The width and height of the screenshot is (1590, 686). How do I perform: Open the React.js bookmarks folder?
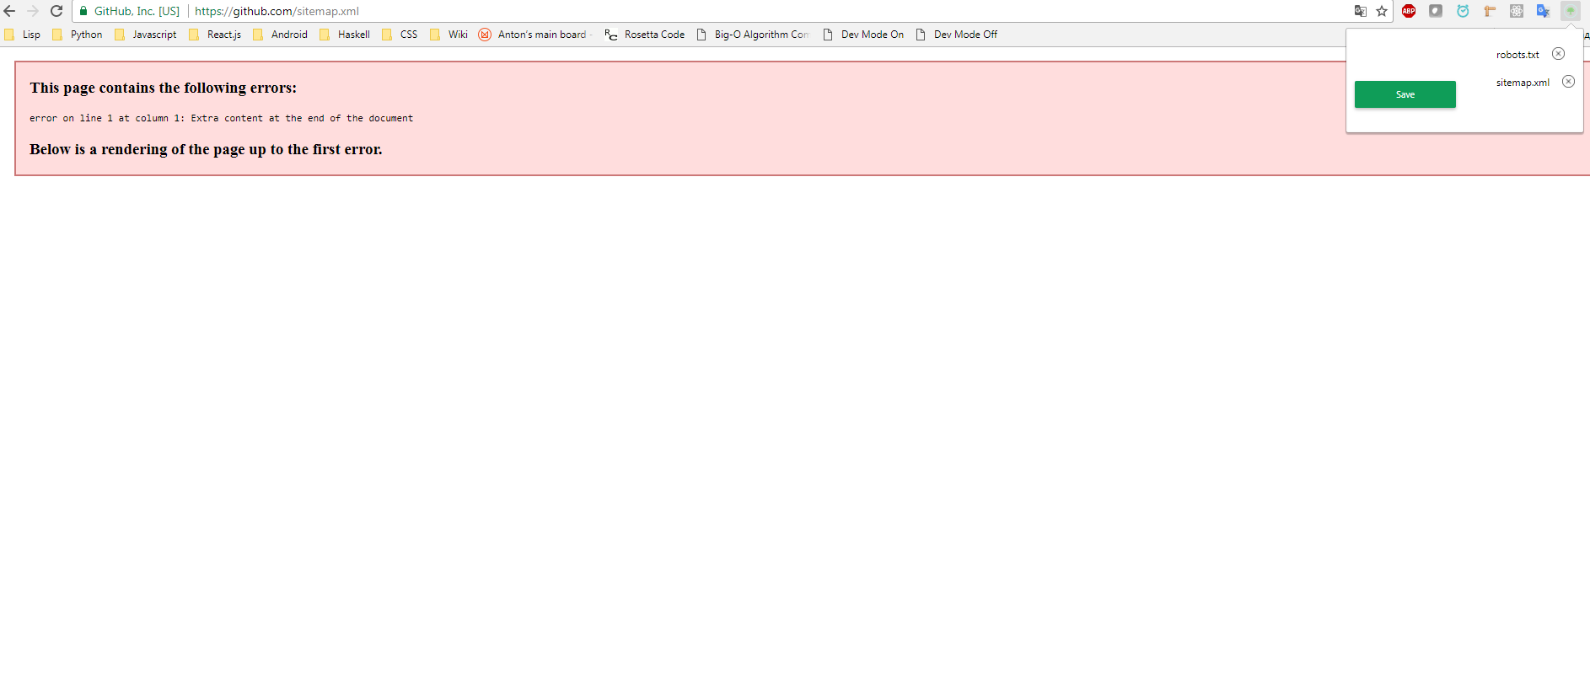tap(215, 35)
